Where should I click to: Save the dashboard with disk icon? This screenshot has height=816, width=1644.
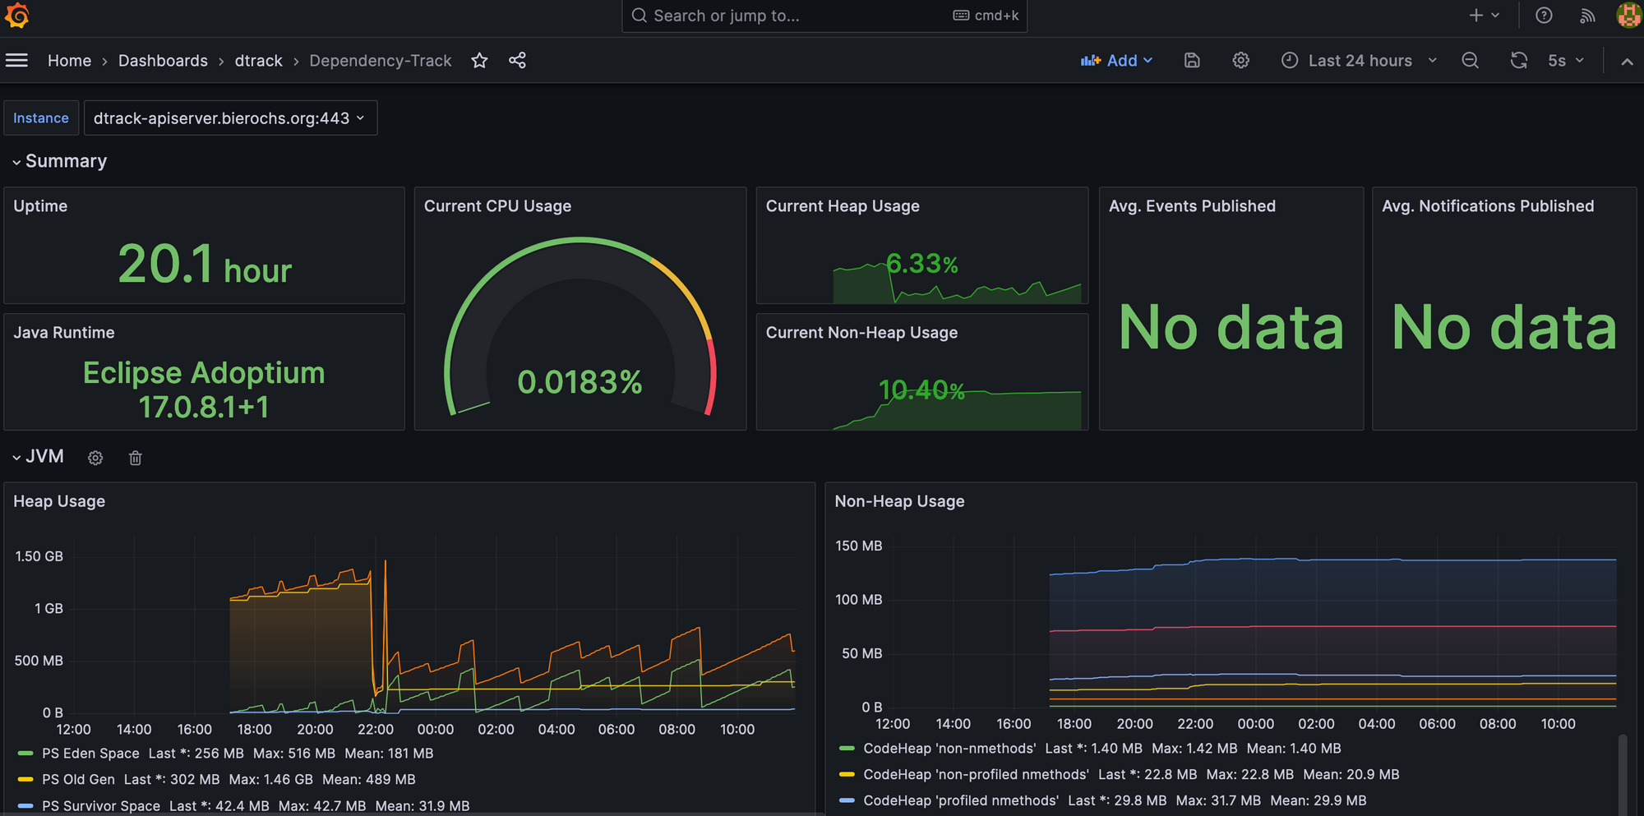coord(1192,60)
